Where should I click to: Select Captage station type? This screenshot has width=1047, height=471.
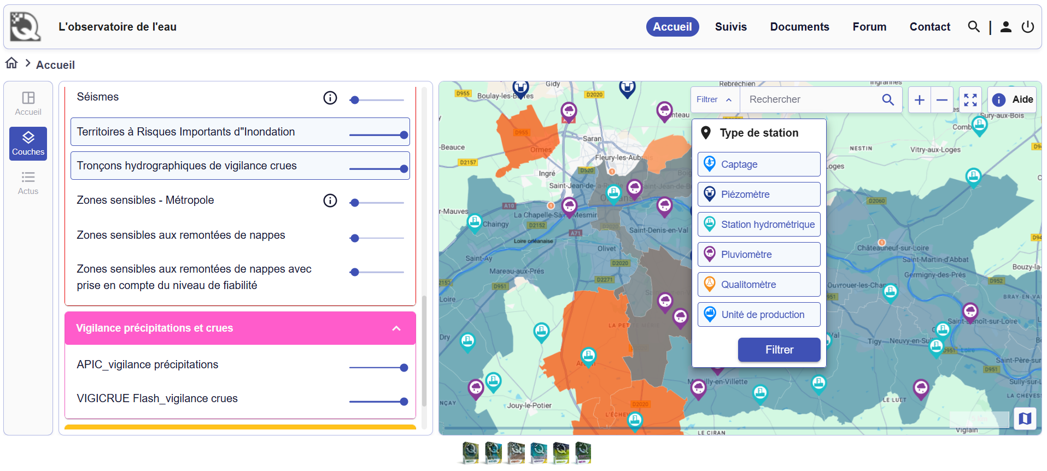758,164
